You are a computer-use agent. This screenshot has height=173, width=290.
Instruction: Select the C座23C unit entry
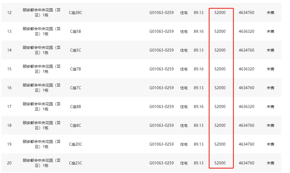click(75, 163)
